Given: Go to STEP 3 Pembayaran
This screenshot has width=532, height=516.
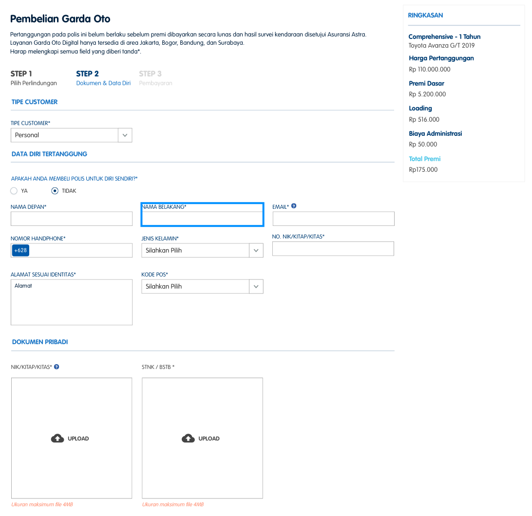Looking at the screenshot, I should pyautogui.click(x=155, y=78).
